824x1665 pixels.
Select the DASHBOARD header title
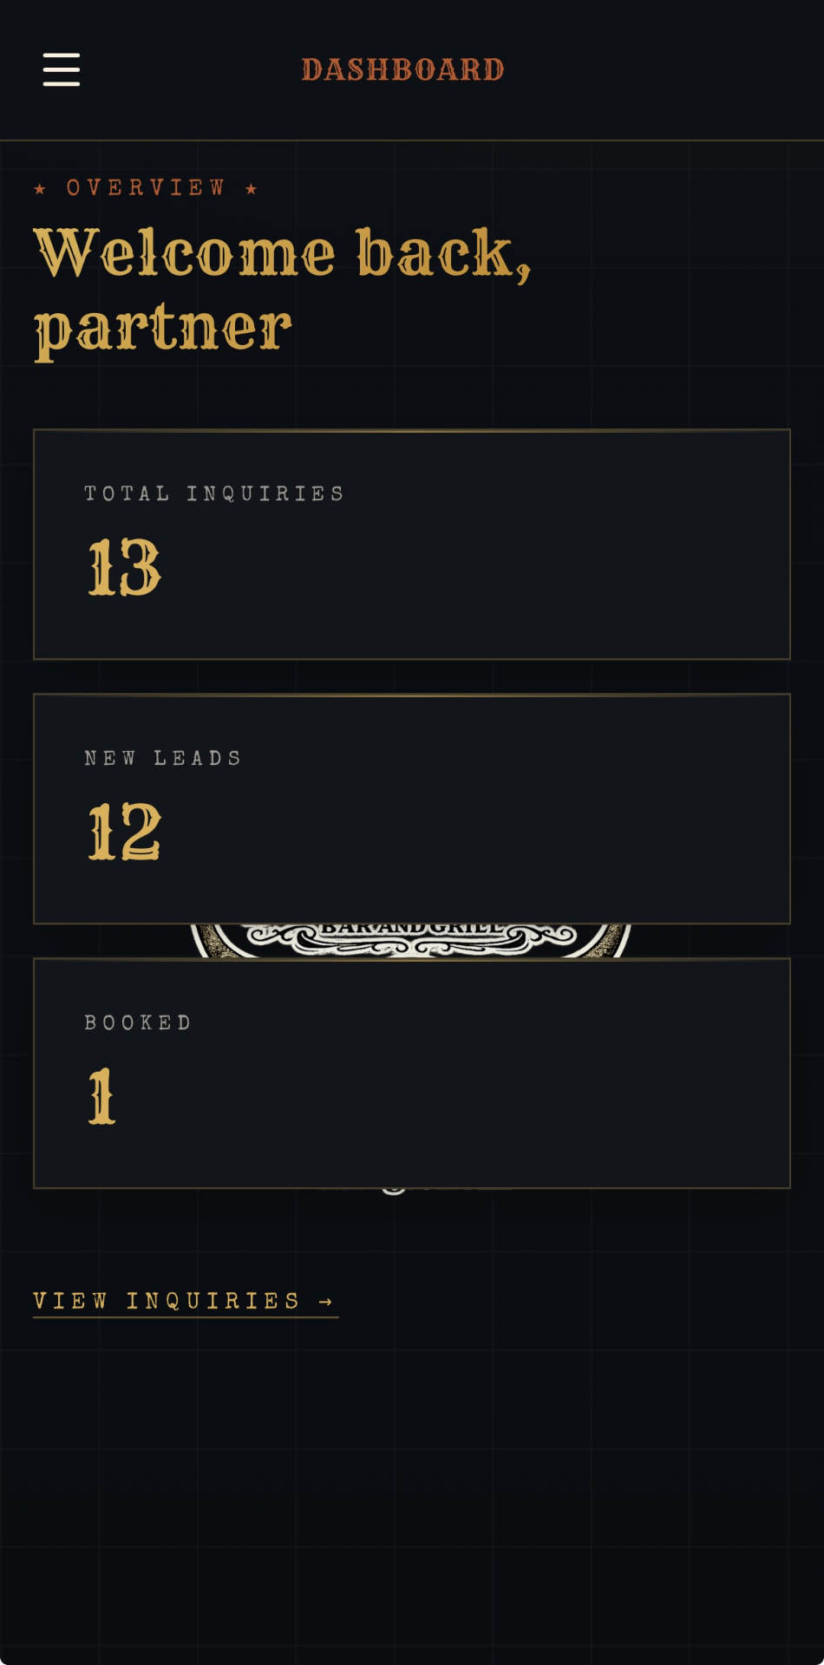pos(403,69)
